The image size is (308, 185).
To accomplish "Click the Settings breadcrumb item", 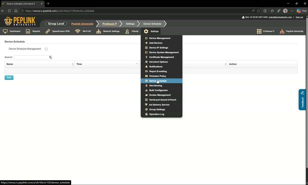I will tap(130, 24).
